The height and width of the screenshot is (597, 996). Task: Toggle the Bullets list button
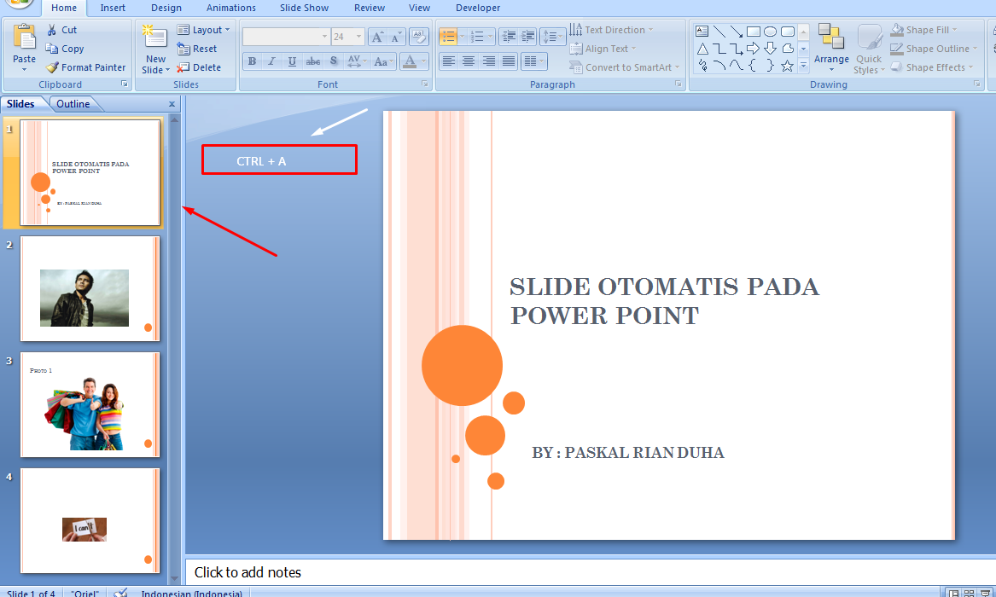[x=448, y=37]
